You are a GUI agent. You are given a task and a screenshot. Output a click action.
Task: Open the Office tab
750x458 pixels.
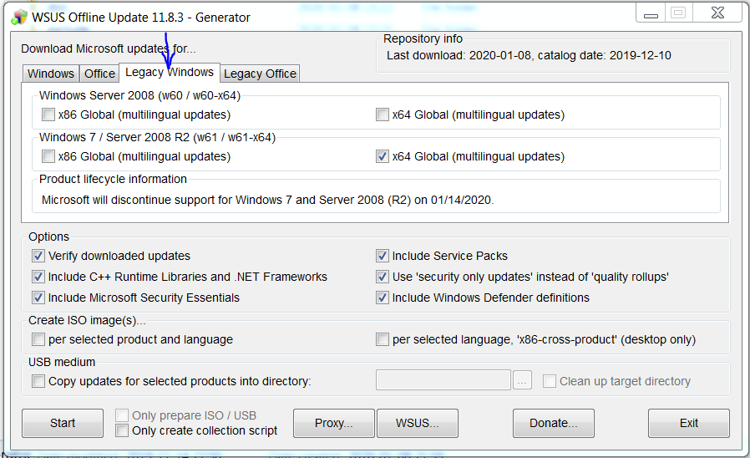(x=100, y=74)
